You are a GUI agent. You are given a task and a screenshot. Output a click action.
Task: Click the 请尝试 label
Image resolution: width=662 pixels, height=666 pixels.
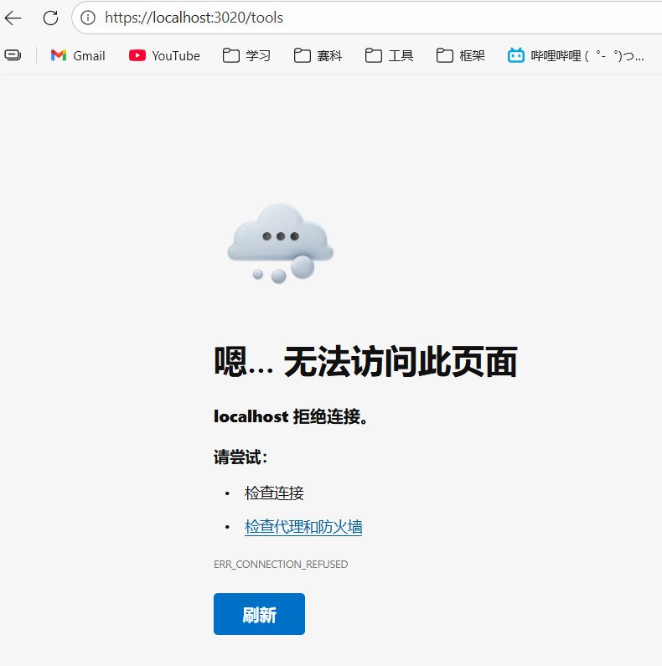coord(240,457)
